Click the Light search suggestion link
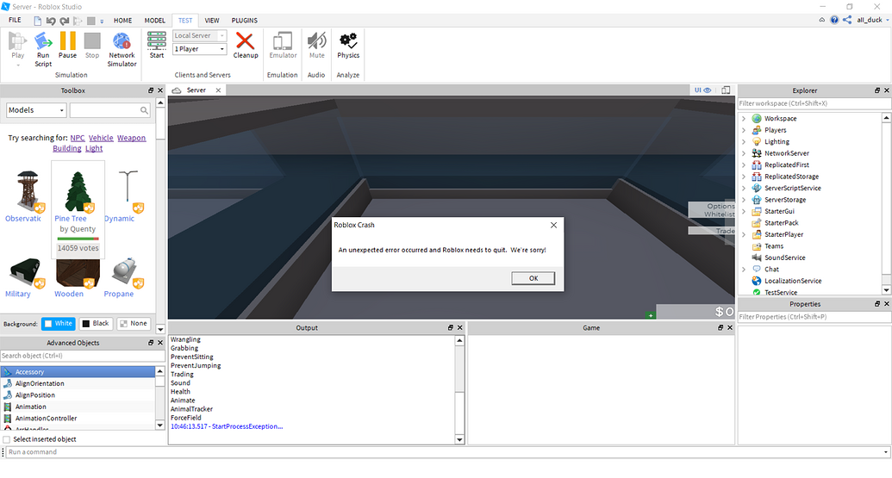Image resolution: width=892 pixels, height=478 pixels. click(94, 148)
